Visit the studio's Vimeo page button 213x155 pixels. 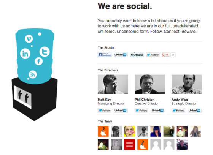coord(137,55)
